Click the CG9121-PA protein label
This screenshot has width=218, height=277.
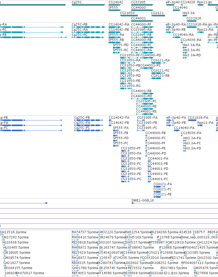(x=163, y=184)
